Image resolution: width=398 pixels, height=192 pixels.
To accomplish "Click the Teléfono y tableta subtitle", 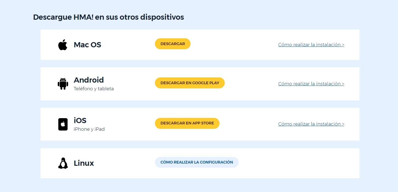I will pos(94,89).
